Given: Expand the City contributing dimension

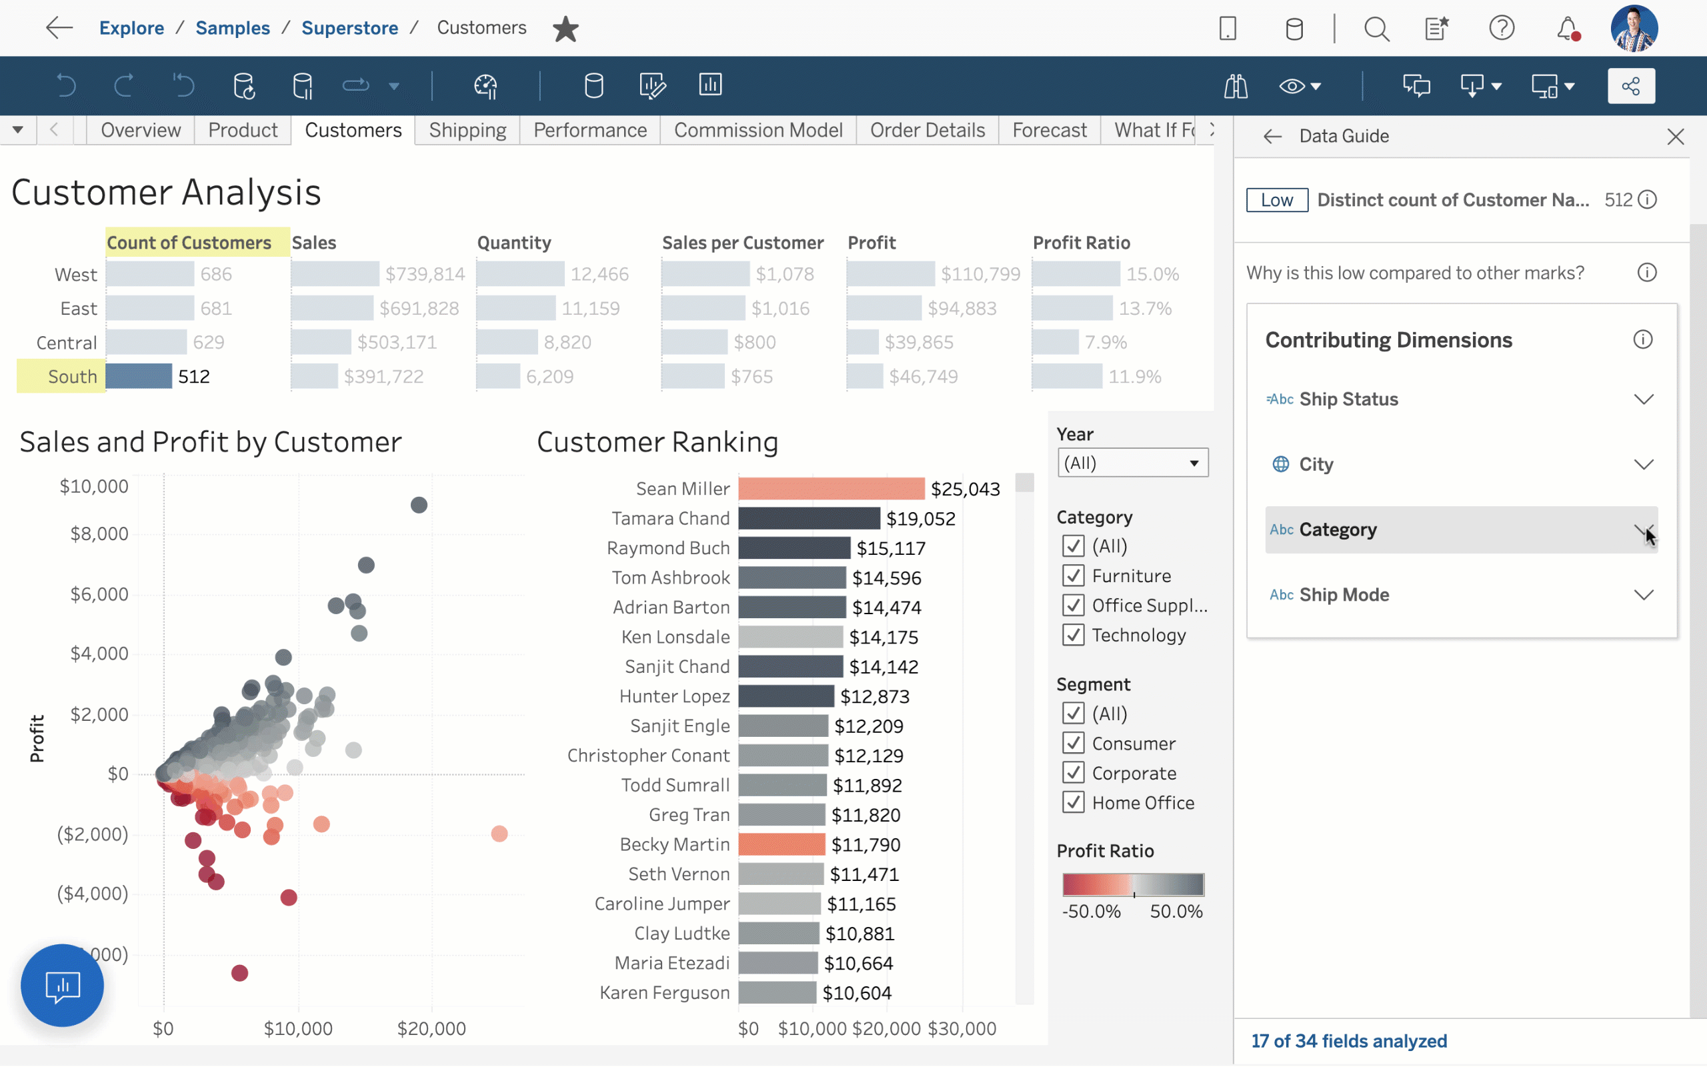Looking at the screenshot, I should pos(1644,465).
